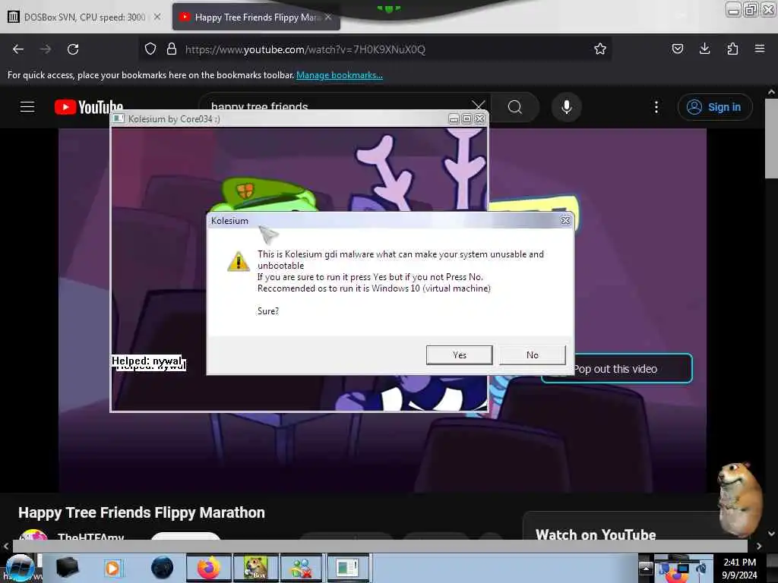The height and width of the screenshot is (583, 778).
Task: Switch to the DOSBox SVN tab
Action: click(84, 17)
